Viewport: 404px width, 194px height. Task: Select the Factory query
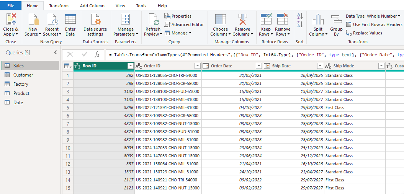point(30,84)
